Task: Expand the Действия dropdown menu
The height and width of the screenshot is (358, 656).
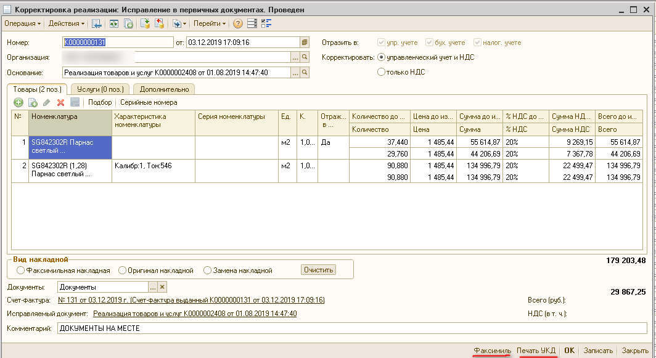Action: point(67,23)
